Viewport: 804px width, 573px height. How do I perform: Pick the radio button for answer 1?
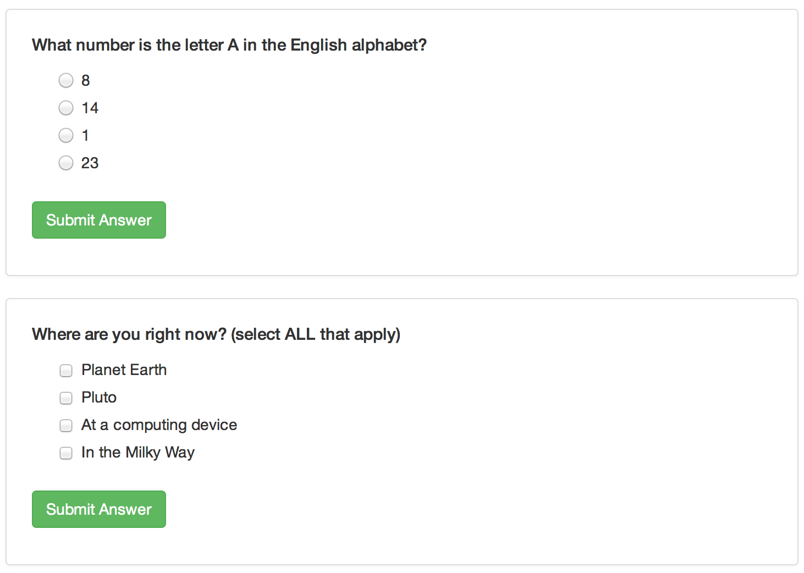66,135
